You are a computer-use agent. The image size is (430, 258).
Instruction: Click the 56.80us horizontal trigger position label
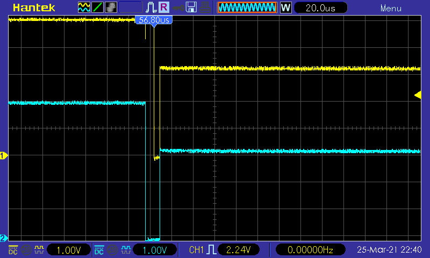click(x=154, y=20)
